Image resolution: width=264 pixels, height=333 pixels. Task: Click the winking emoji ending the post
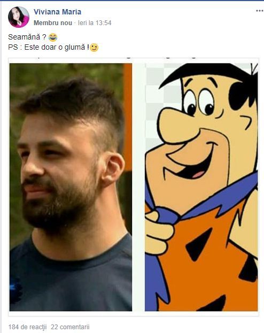coord(94,48)
